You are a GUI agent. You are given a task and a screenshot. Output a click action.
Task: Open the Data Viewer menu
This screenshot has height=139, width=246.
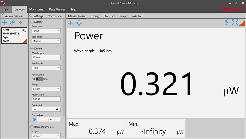tap(57, 9)
